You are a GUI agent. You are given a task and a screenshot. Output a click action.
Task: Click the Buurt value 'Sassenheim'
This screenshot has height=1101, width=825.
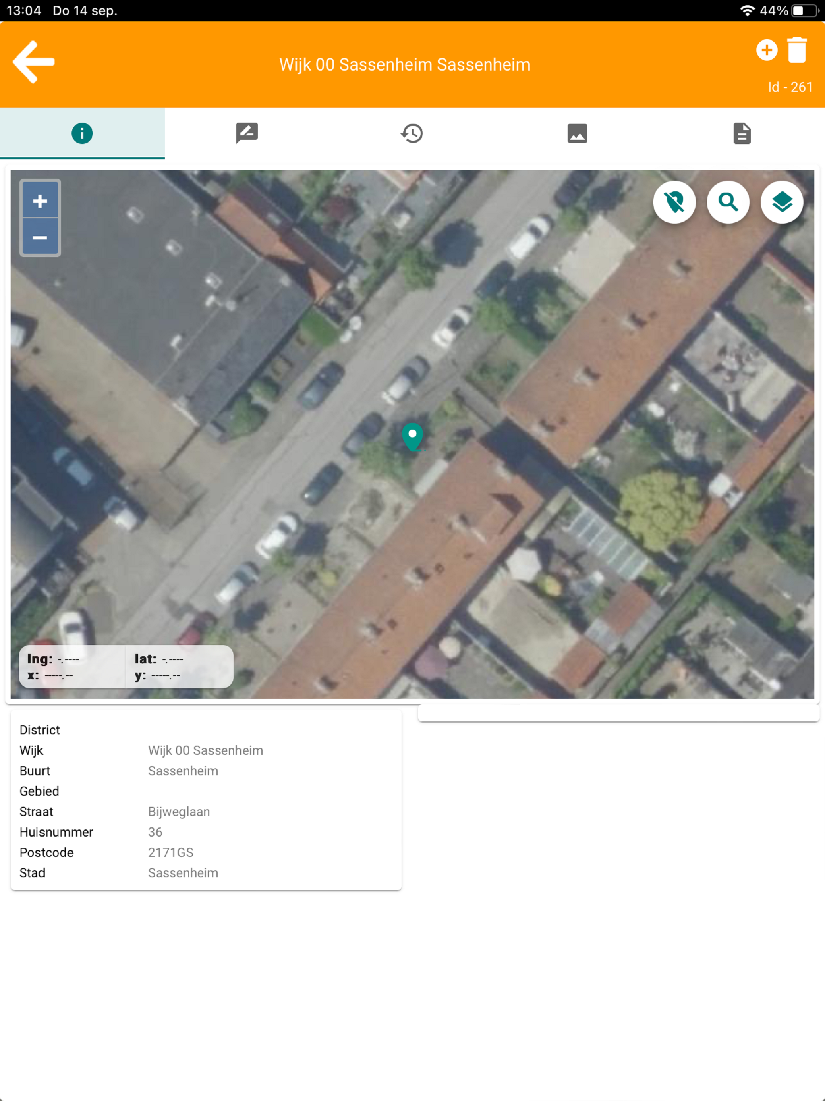pyautogui.click(x=183, y=771)
